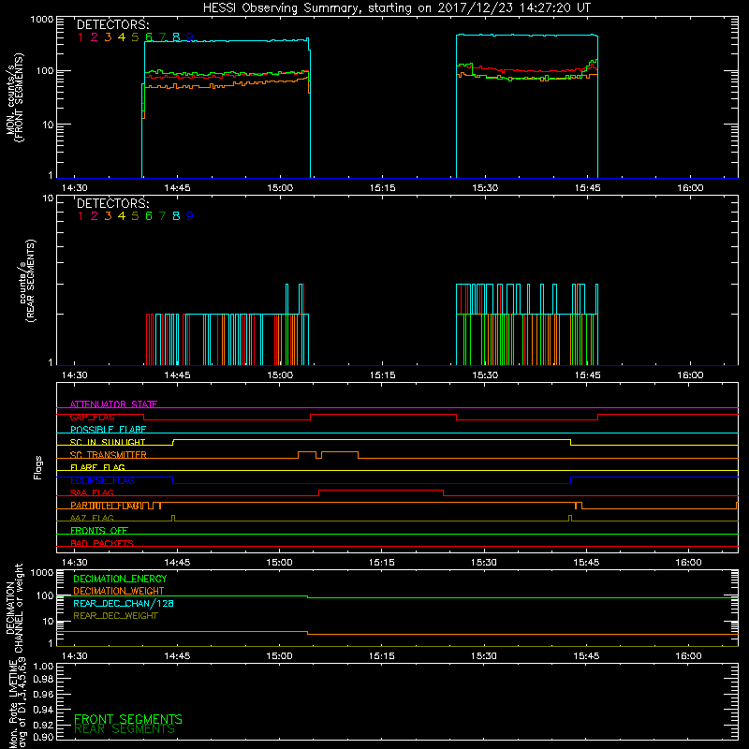Click ATTENUATOR_STATE flag label
The image size is (749, 749).
[x=113, y=404]
